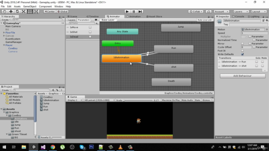The width and height of the screenshot is (269, 151).
Task: Toggle the IsDead parameter checkbox
Action: (90, 37)
